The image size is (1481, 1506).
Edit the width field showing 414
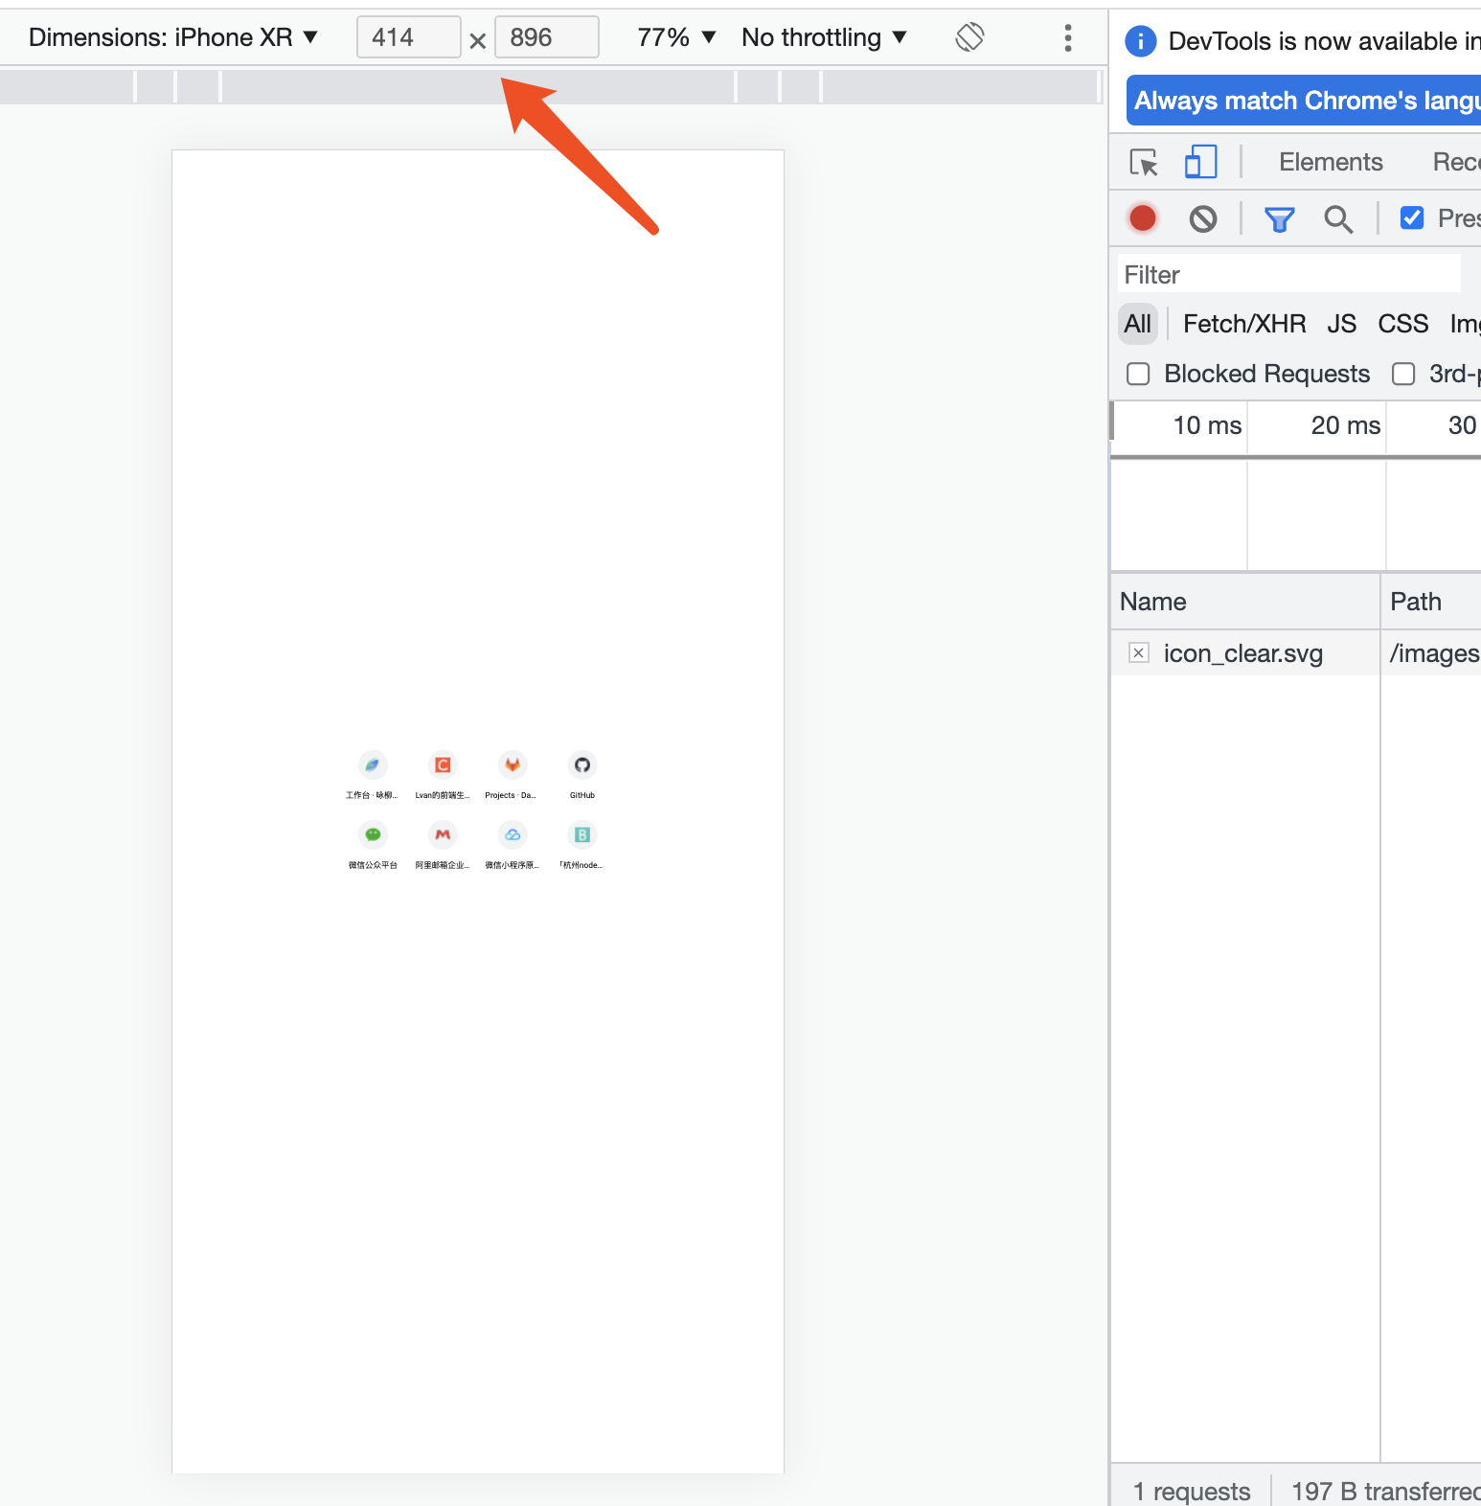point(408,37)
